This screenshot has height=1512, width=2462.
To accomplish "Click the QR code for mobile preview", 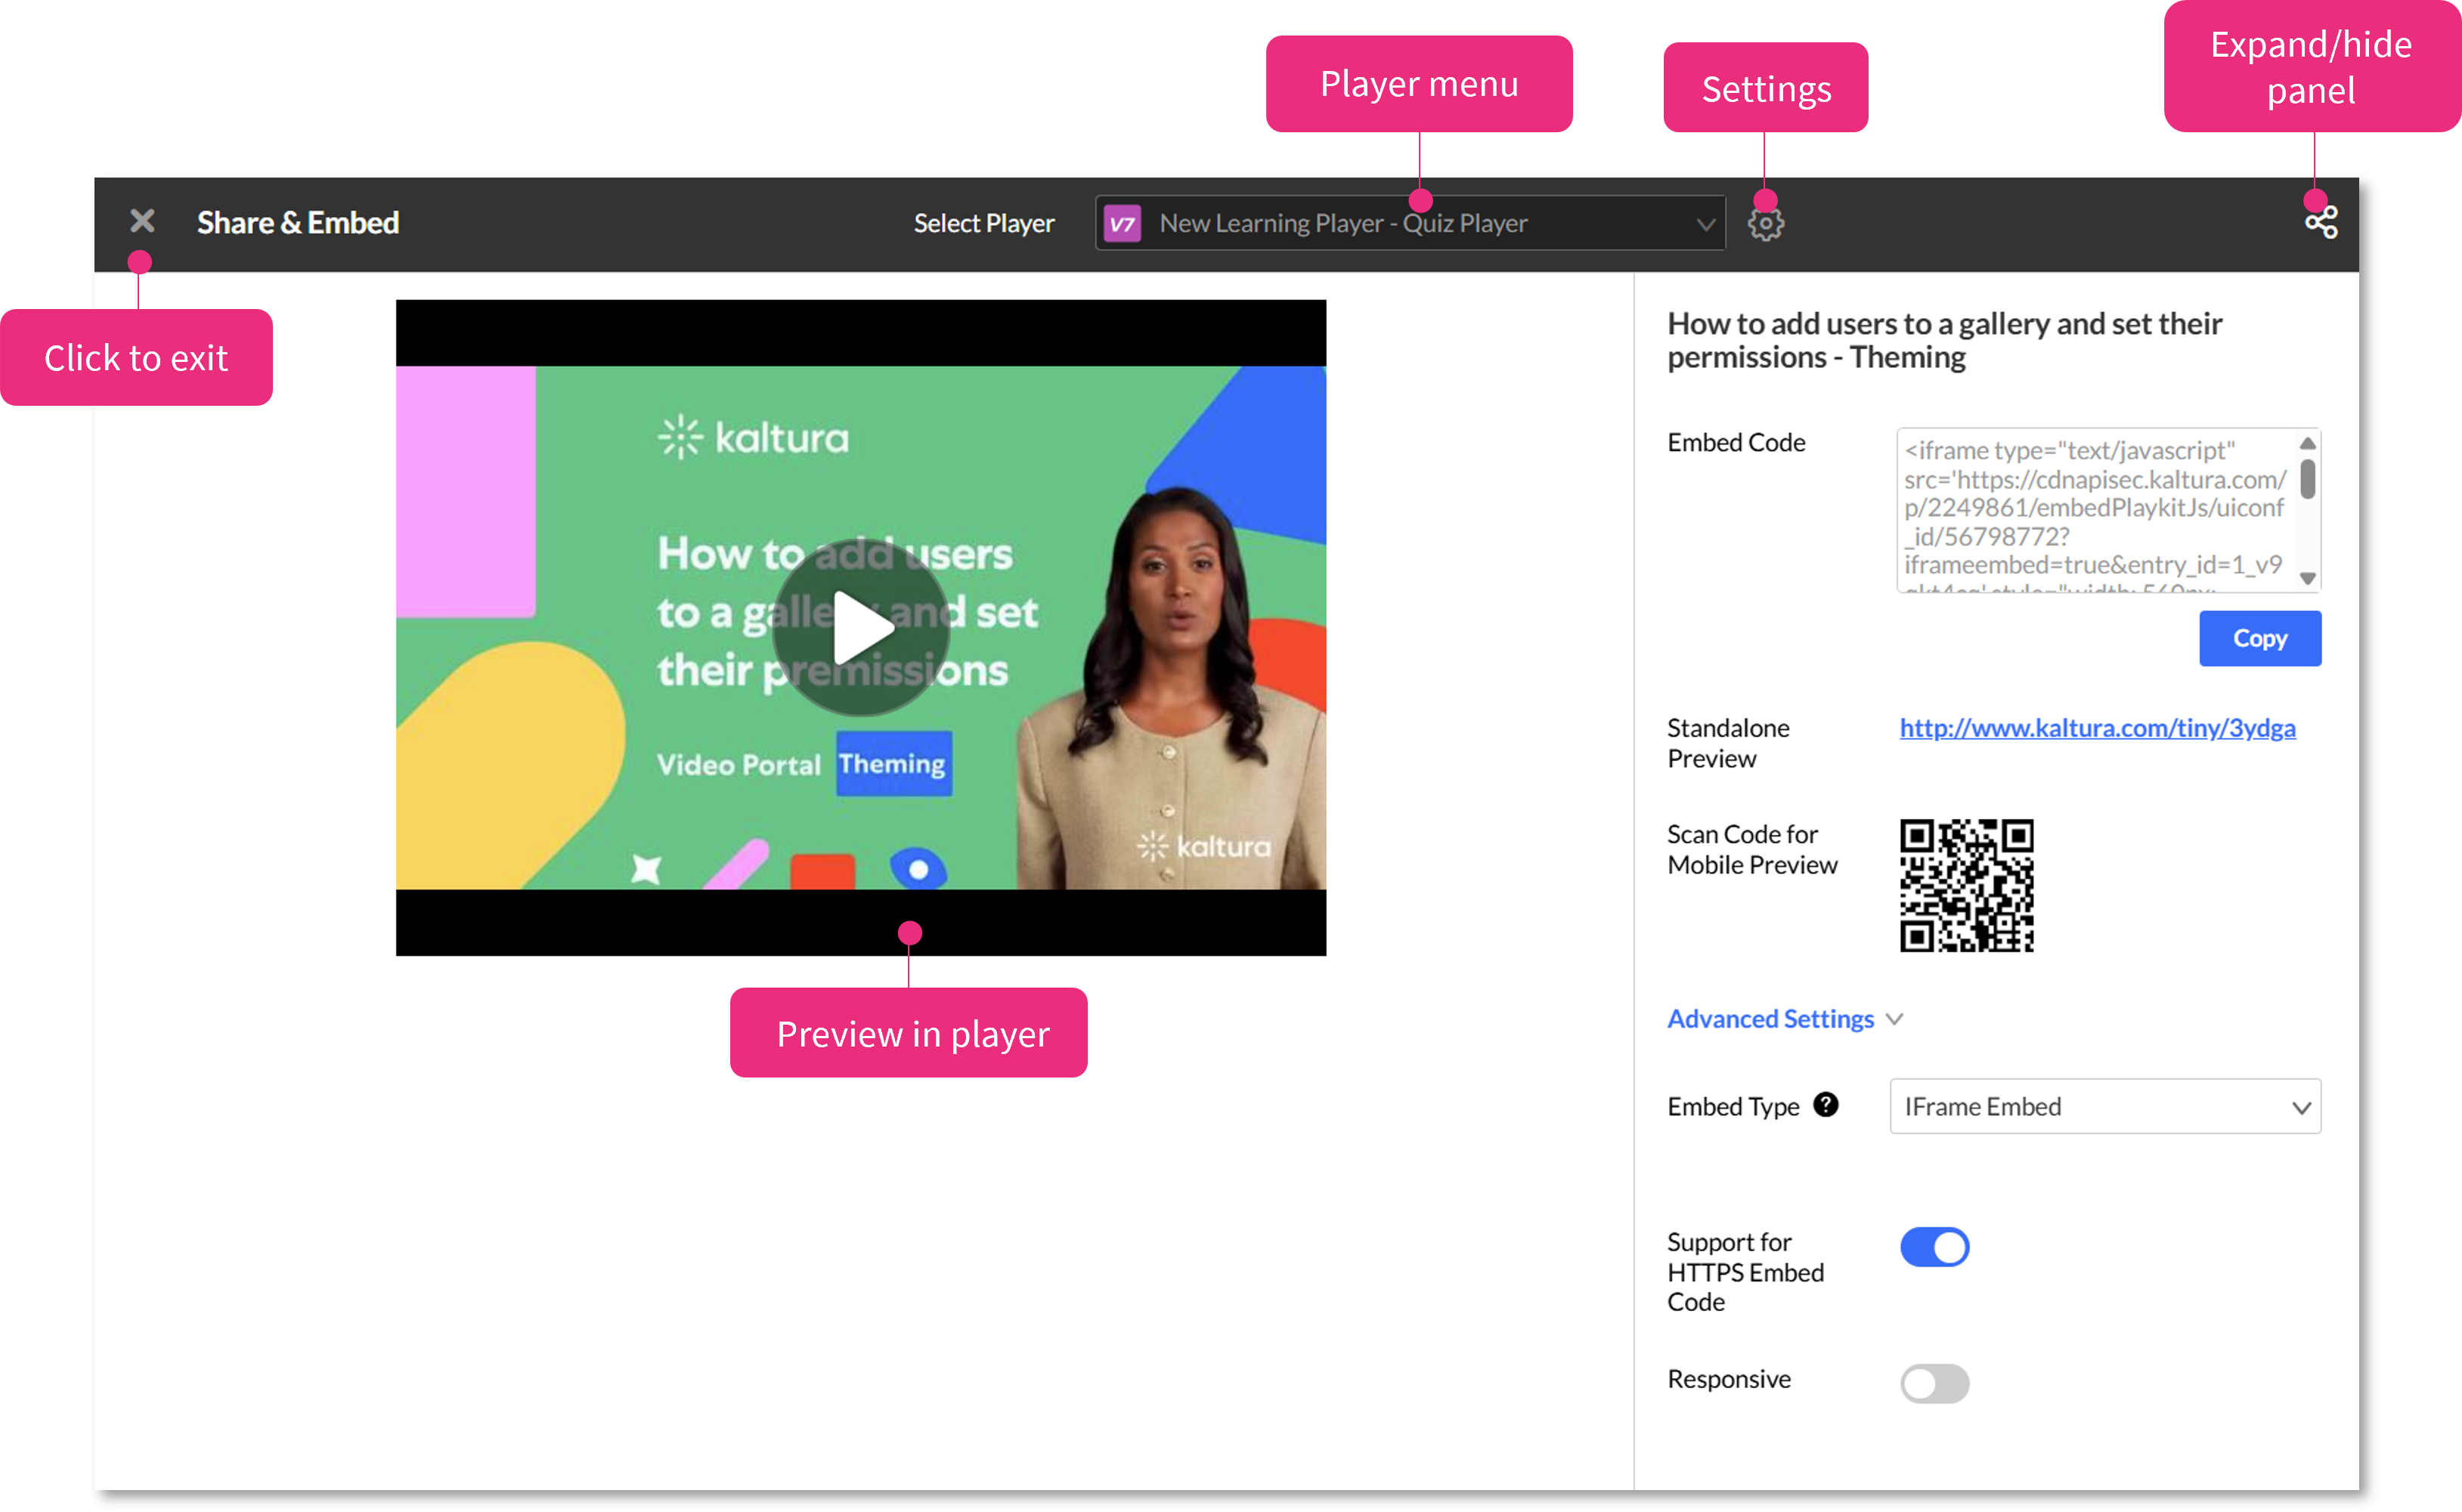I will [1966, 885].
